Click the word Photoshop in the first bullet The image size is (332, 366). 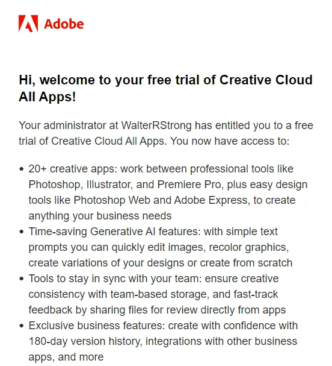coord(55,185)
